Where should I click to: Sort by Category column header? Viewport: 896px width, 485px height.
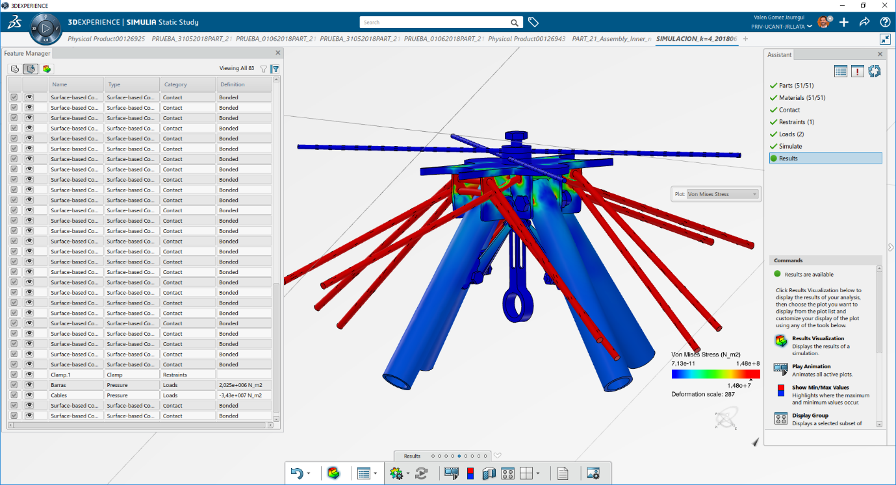(188, 84)
